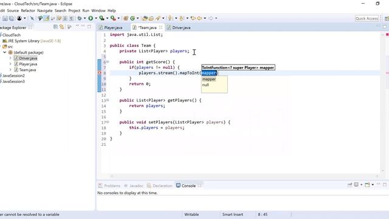Select JavaSession2 project in Package Explorer
389x219 pixels.
13,75
